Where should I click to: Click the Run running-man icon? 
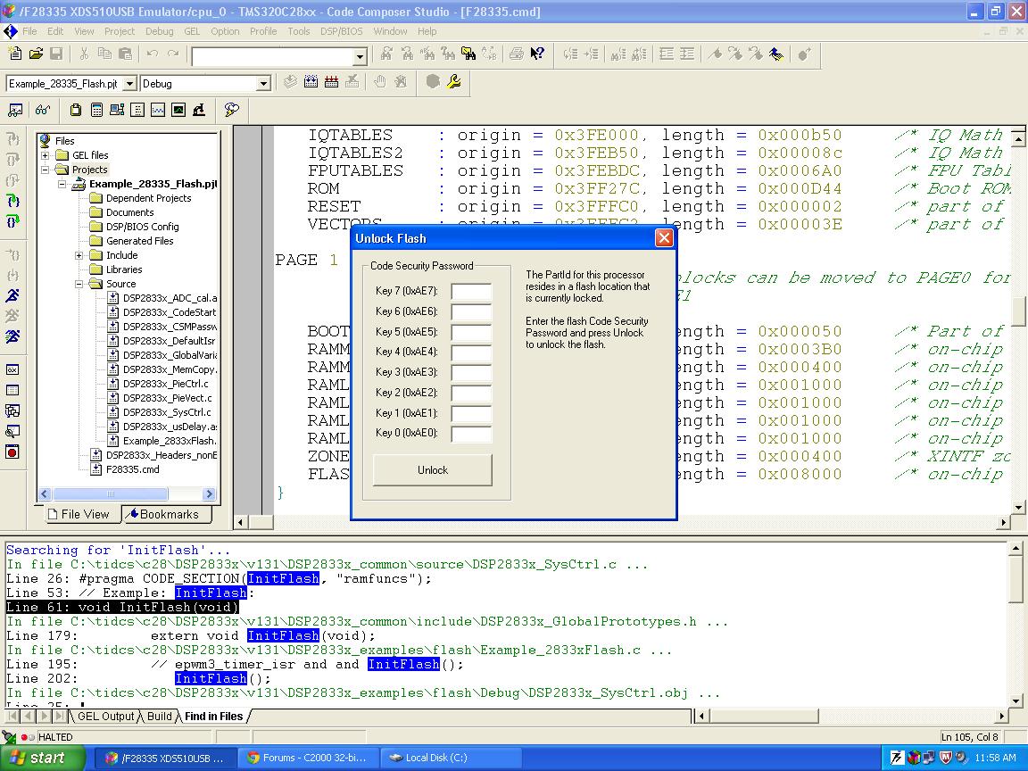(x=12, y=295)
